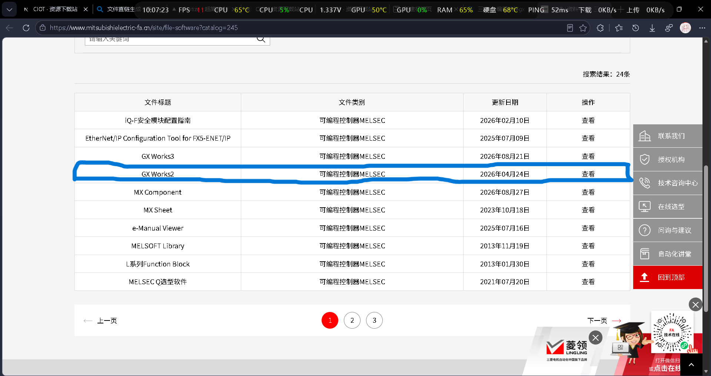Image resolution: width=711 pixels, height=376 pixels.
Task: Click 上一页 previous page link
Action: (100, 320)
